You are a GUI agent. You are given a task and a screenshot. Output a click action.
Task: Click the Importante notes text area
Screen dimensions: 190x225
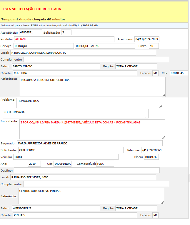click(x=92, y=129)
